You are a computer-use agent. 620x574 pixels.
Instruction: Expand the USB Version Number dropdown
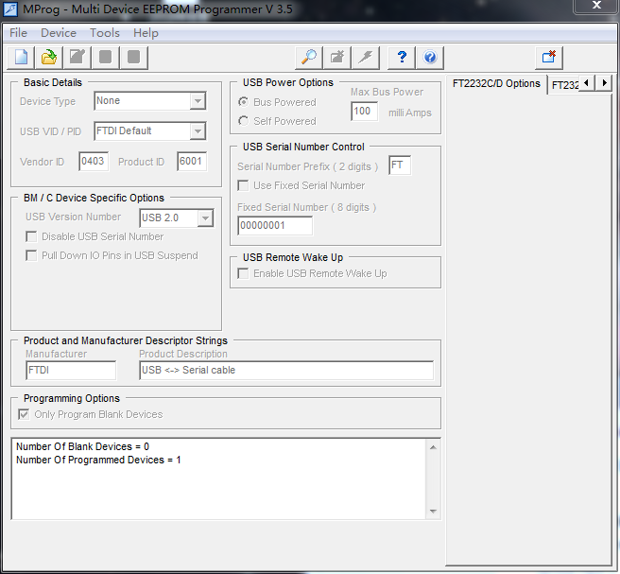pos(205,218)
